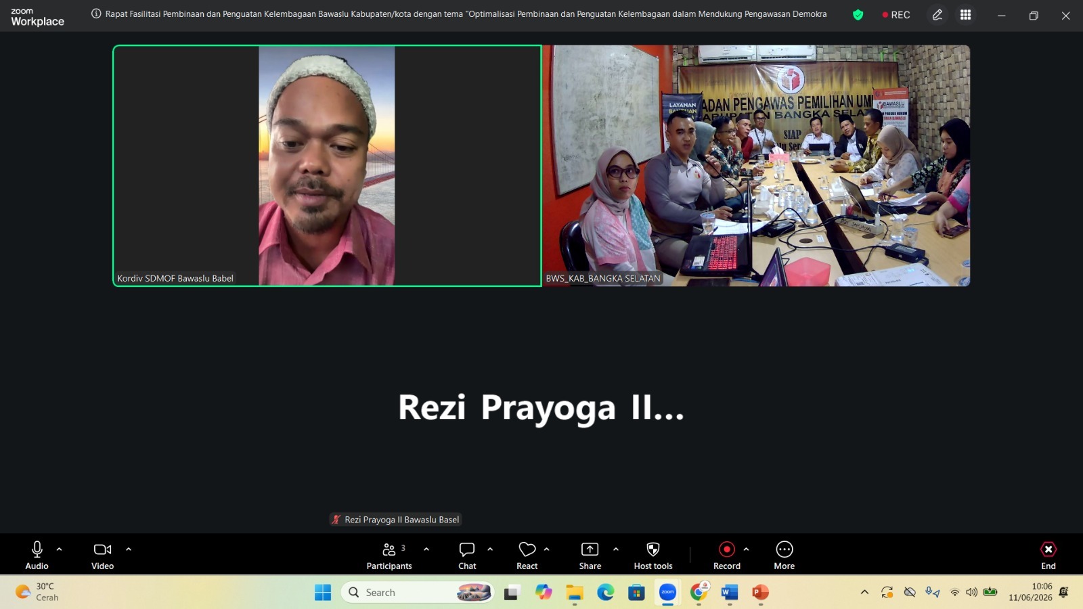Click the End meeting button
1083x609 pixels.
1048,555
